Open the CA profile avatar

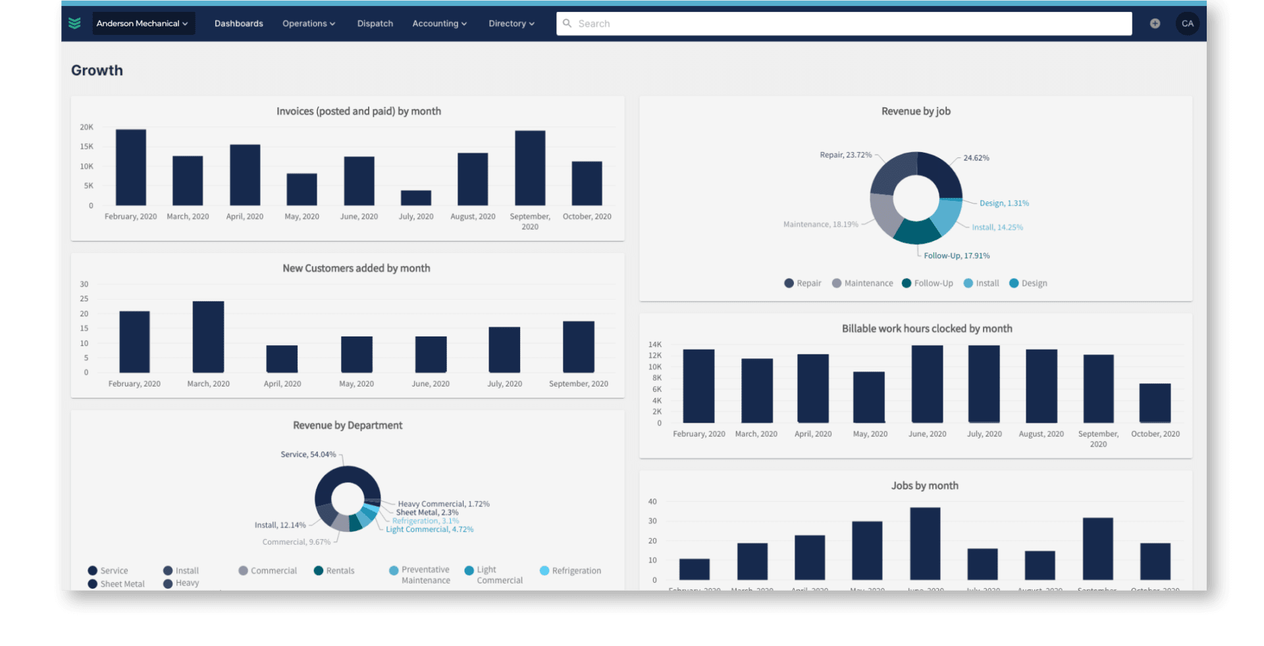pyautogui.click(x=1187, y=23)
